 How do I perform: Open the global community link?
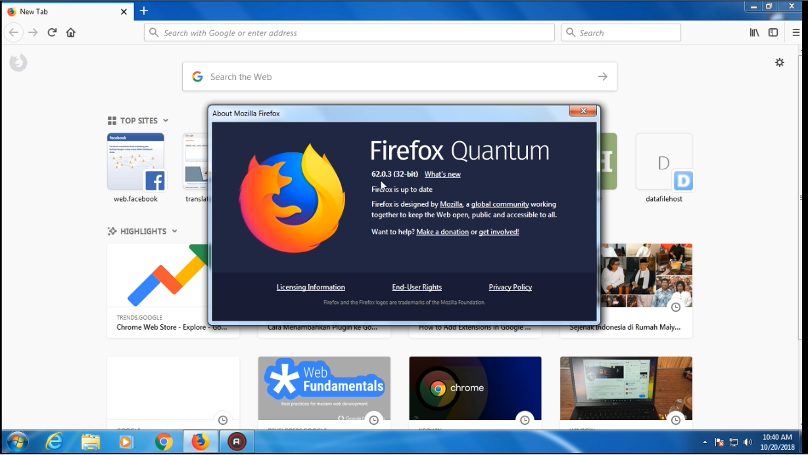click(x=500, y=204)
